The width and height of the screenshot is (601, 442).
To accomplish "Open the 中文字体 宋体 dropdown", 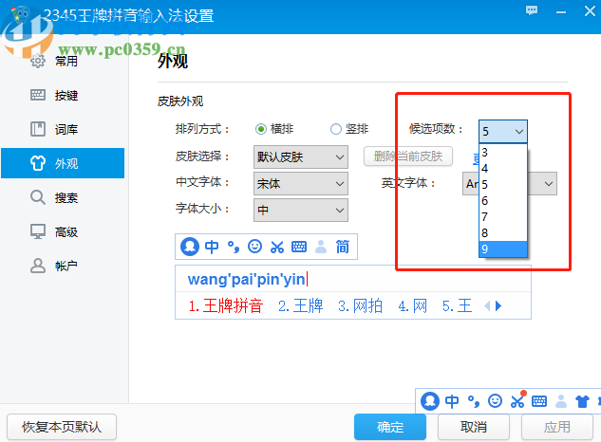I will pos(300,183).
